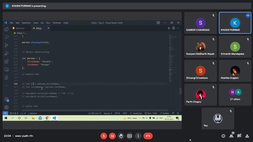Image resolution: width=253 pixels, height=142 pixels.
Task: Raise your hand in the meeting
Action: [x=121, y=136]
